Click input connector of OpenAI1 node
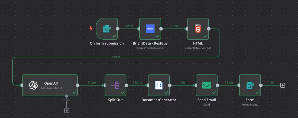The image size is (298, 118). point(22,85)
